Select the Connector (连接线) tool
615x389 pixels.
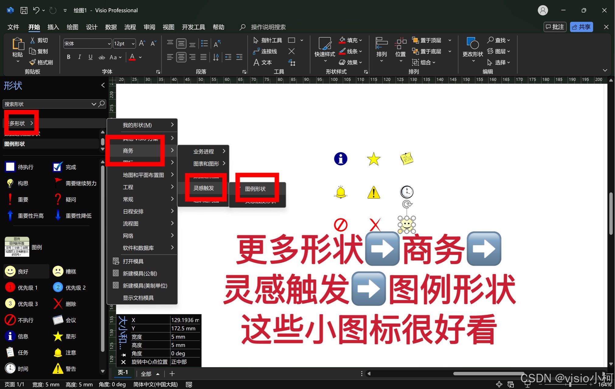265,51
